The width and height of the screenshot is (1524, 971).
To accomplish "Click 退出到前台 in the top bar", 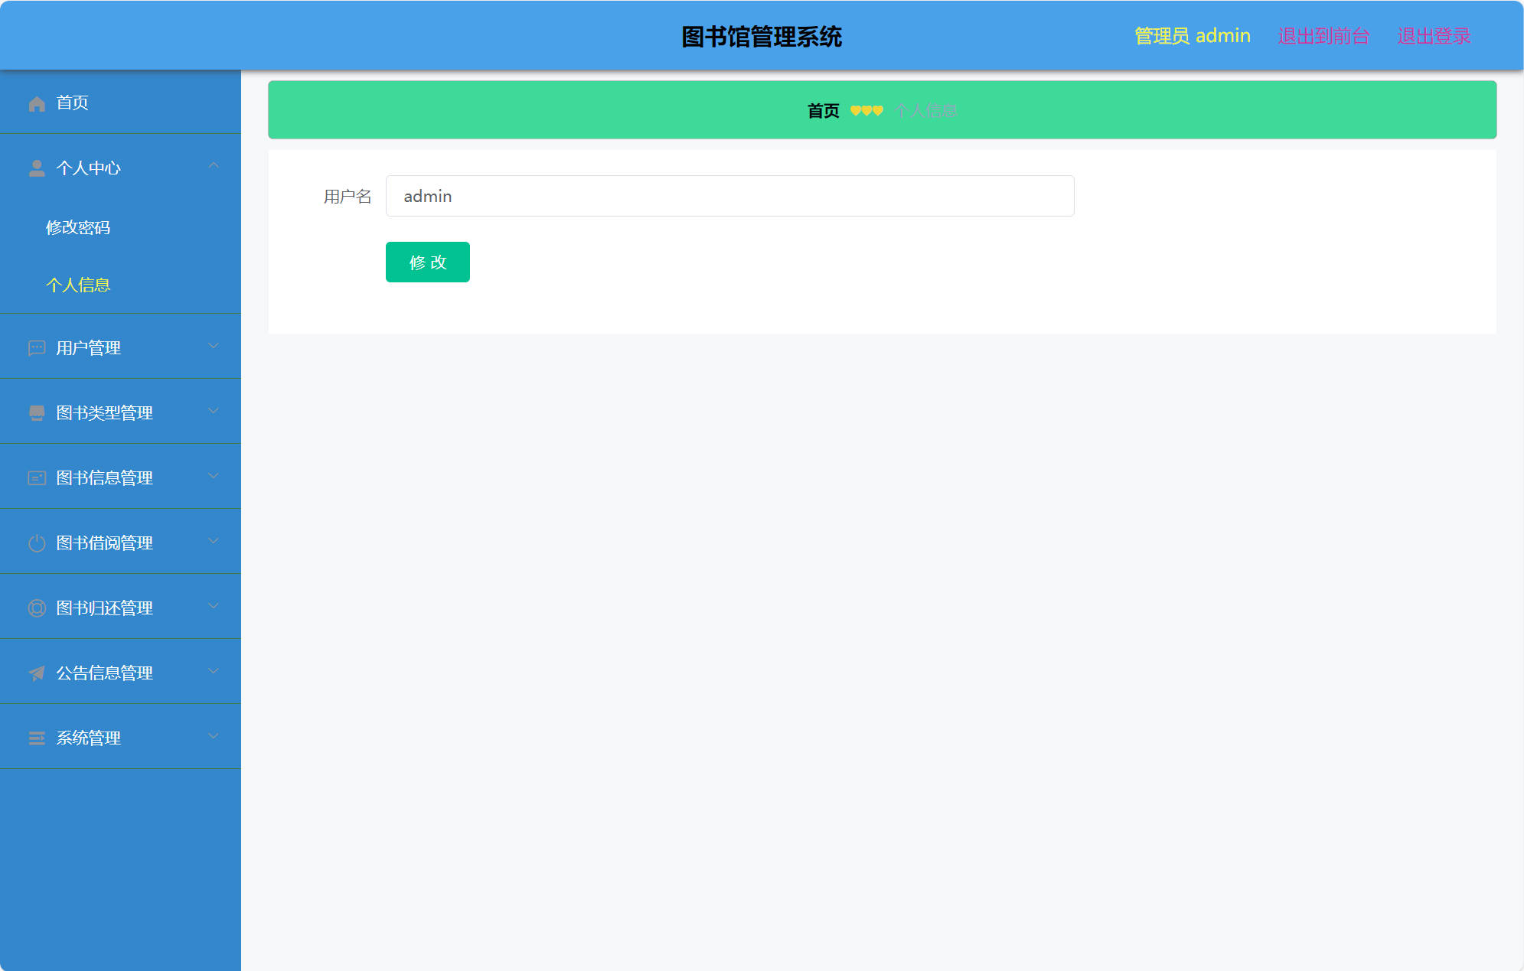I will click(1323, 35).
